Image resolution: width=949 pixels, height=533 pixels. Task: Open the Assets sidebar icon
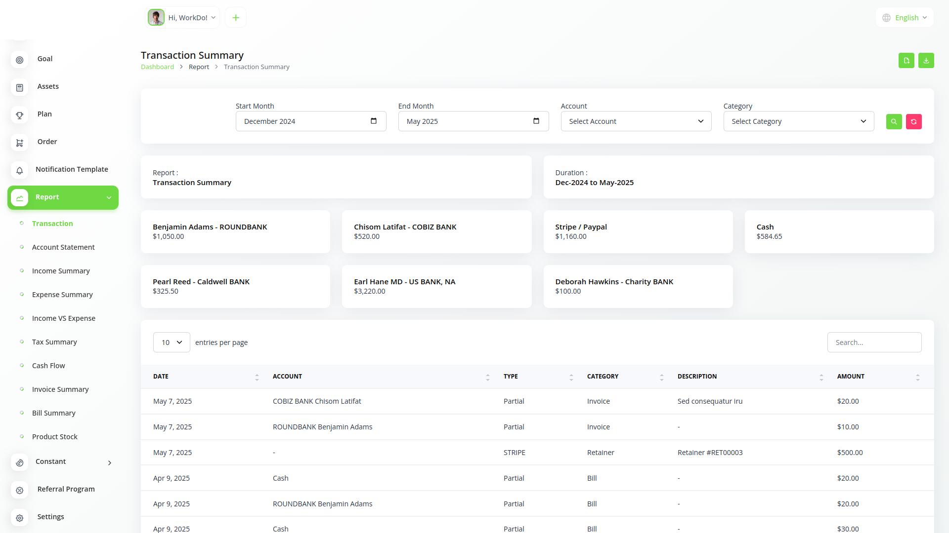tap(20, 87)
